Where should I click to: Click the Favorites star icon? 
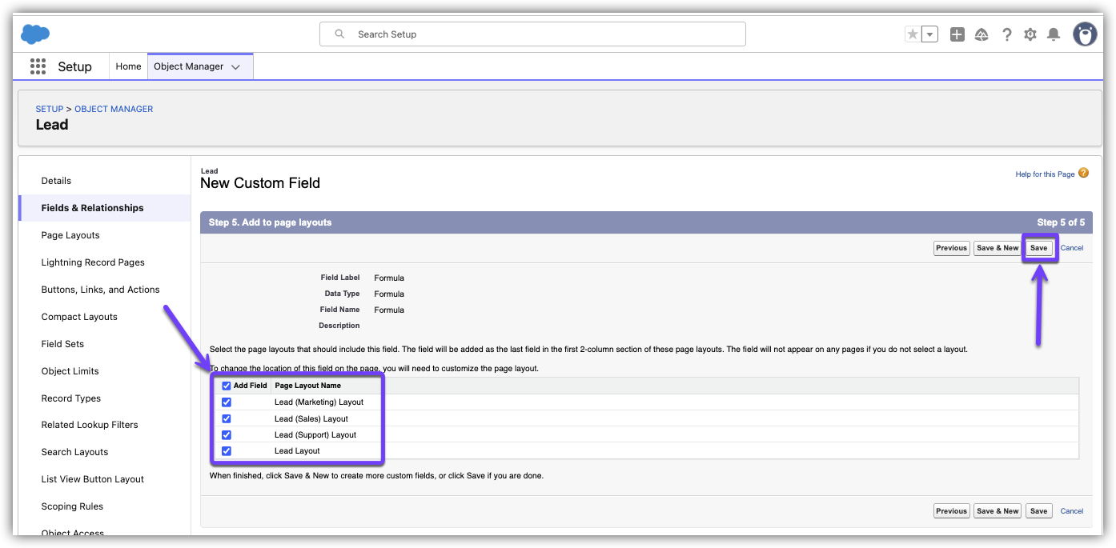[x=913, y=34]
